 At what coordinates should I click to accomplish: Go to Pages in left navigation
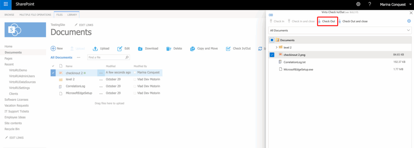coord(8,58)
